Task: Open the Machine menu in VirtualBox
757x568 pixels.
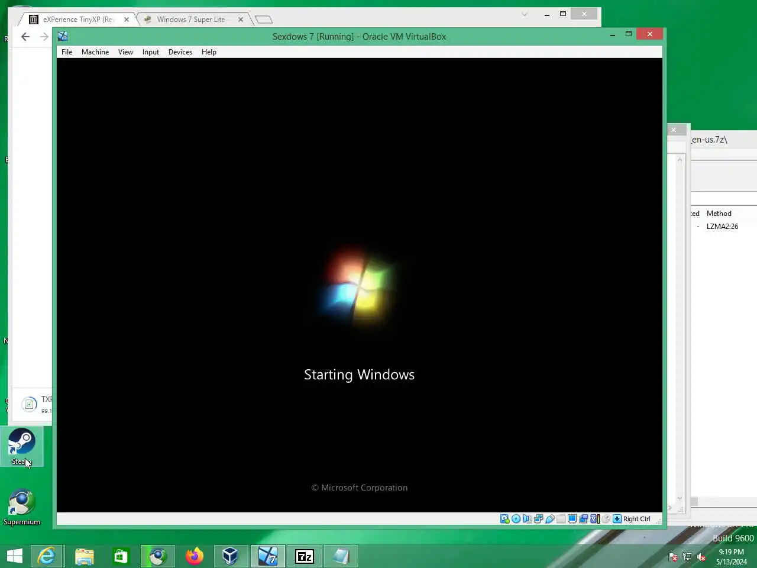Action: [x=95, y=52]
